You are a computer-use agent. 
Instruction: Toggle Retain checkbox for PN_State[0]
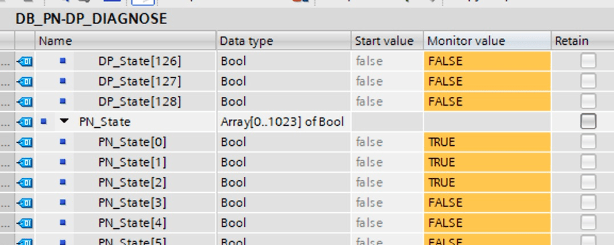588,142
